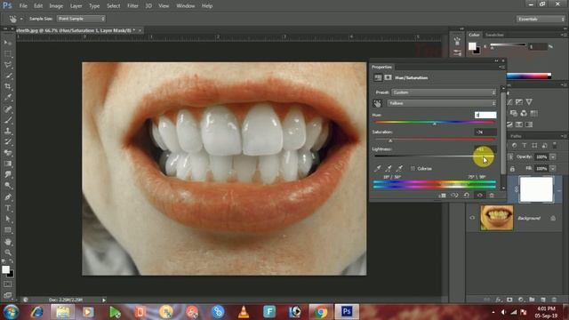
Task: Select the Brush tool
Action: [8, 120]
